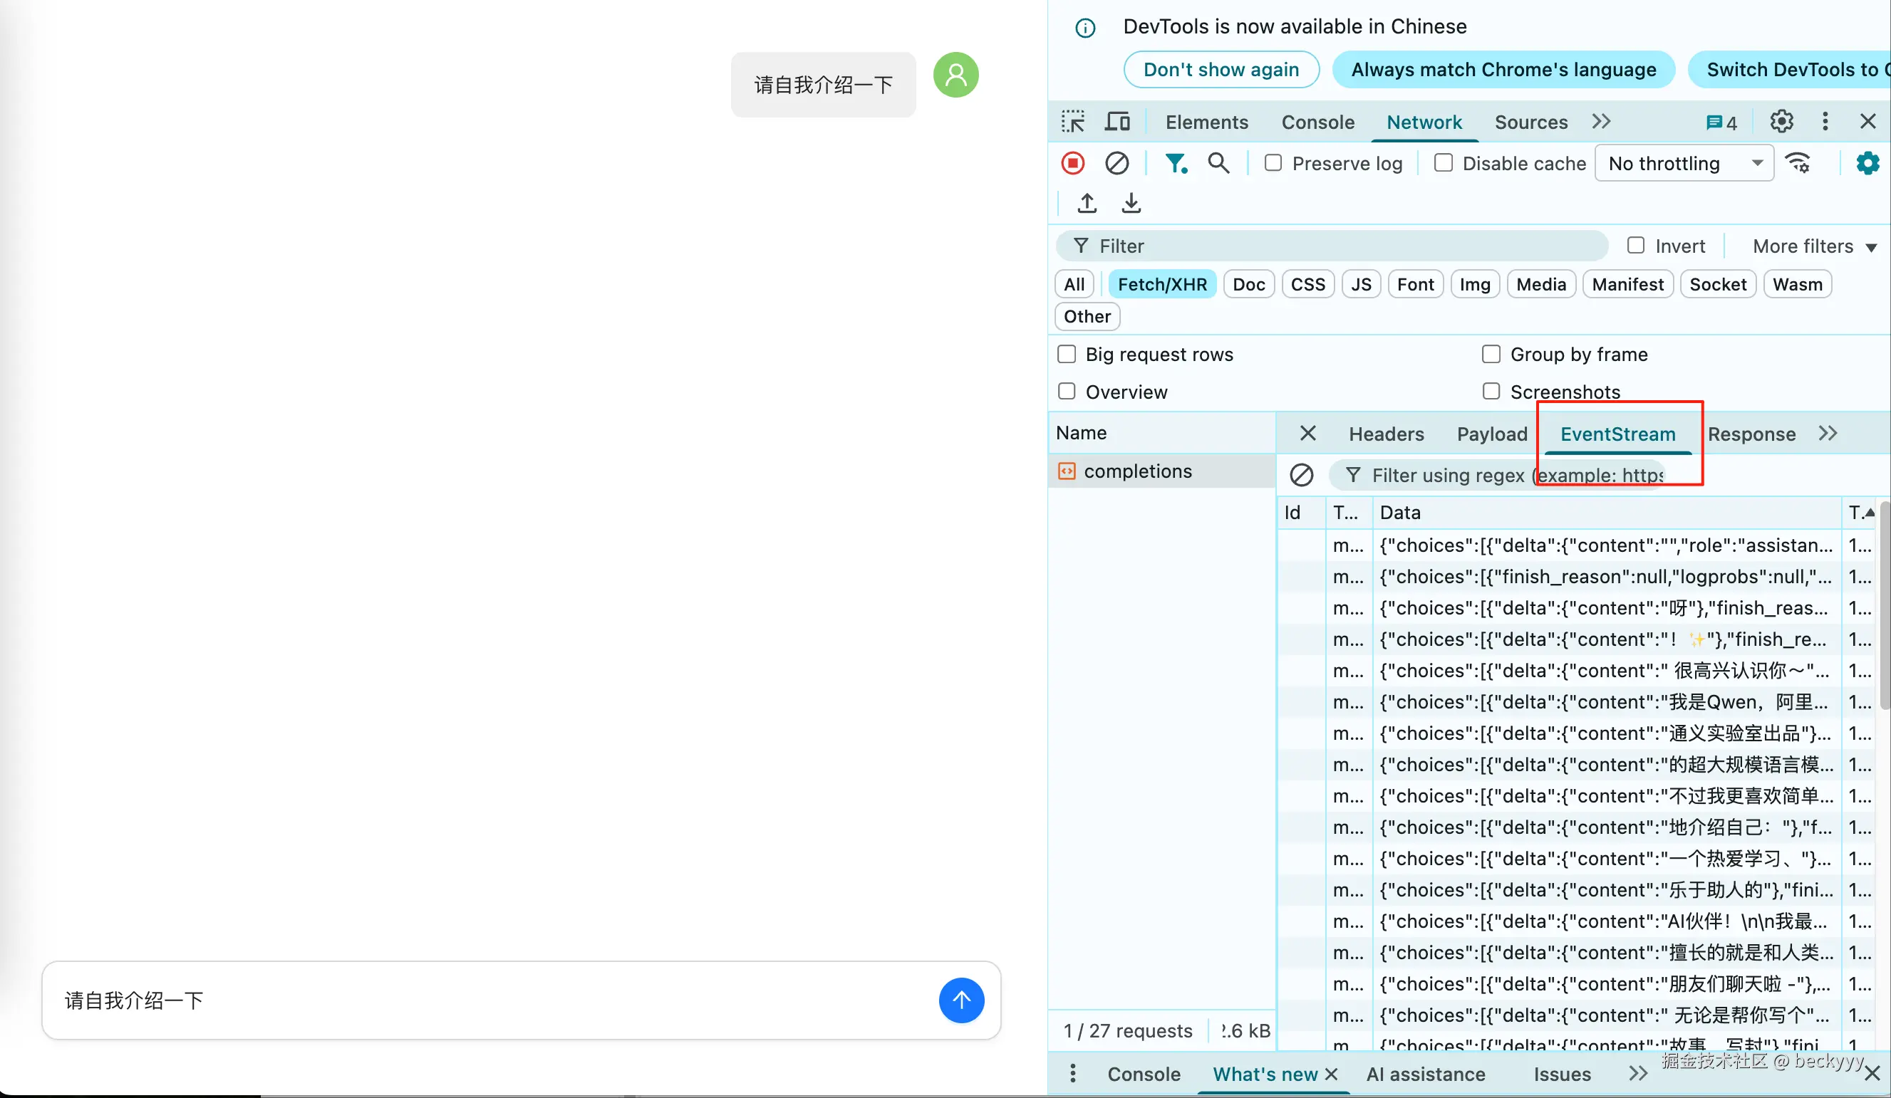Show more DevTools panels chevron

(1600, 122)
